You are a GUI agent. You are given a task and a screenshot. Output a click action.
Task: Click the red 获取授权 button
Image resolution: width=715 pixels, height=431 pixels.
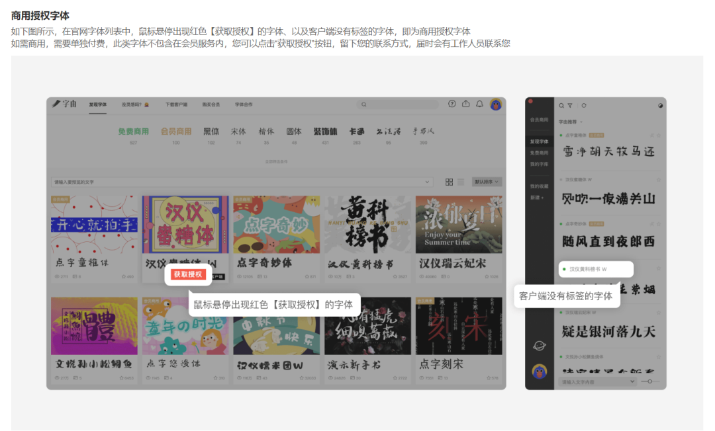(188, 274)
